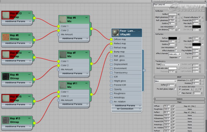Click output socket of Map #6 node
This screenshot has width=207, height=132.
34,40
